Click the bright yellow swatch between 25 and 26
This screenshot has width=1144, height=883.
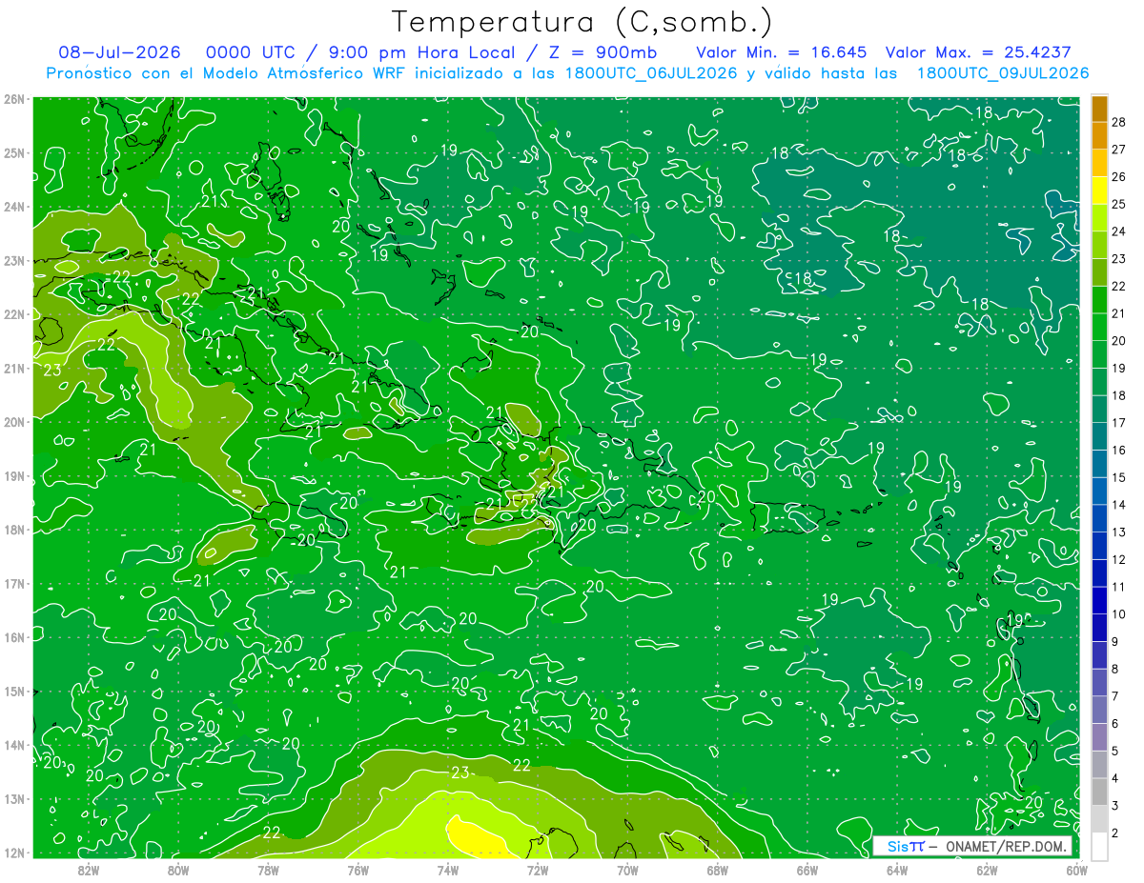pyautogui.click(x=1099, y=191)
